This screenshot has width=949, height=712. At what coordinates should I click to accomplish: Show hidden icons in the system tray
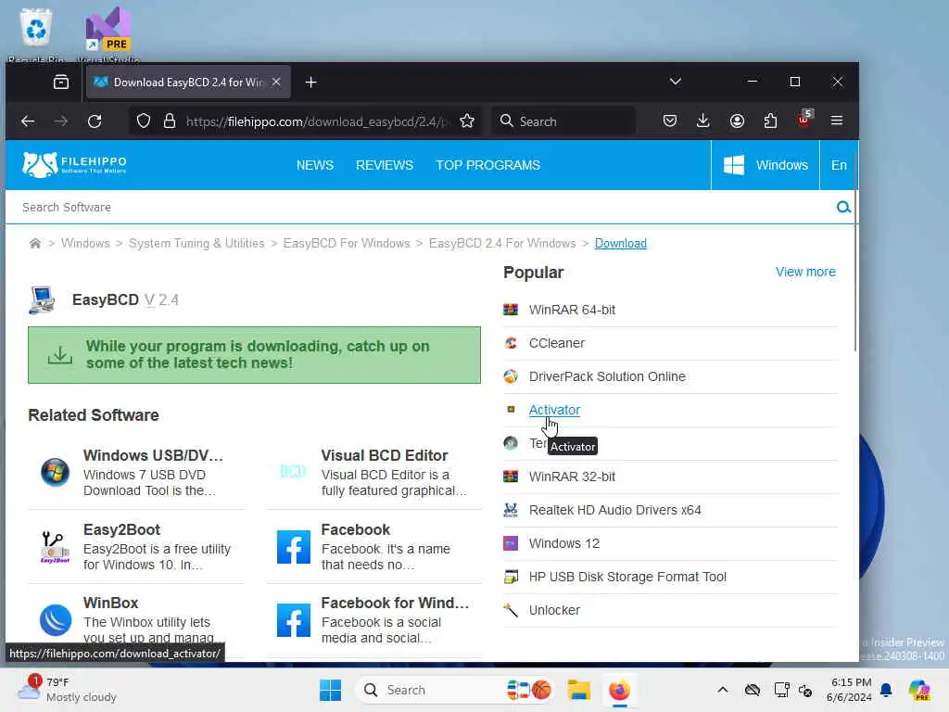point(722,690)
